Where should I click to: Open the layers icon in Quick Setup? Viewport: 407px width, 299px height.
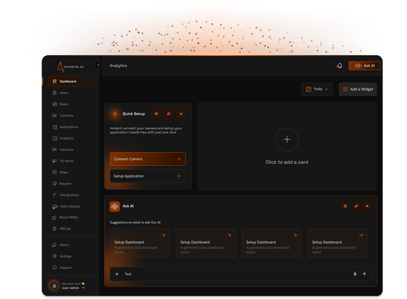coord(156,114)
